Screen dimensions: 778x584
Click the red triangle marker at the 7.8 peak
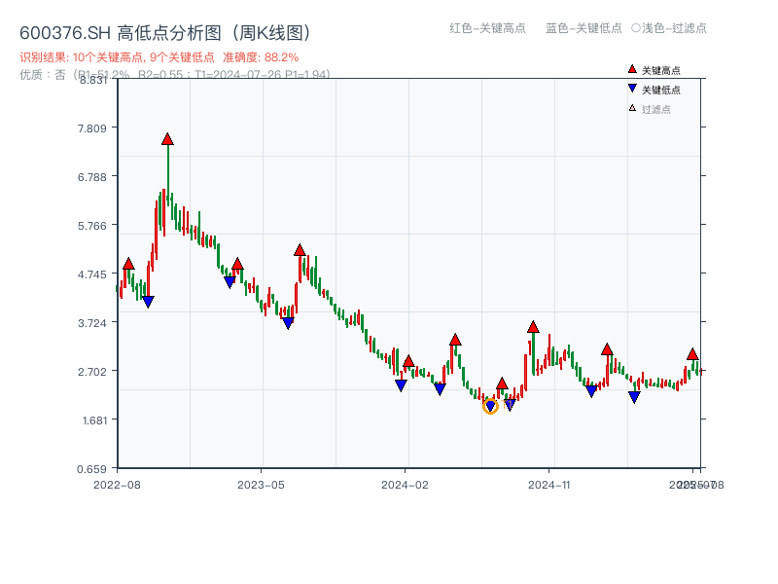pyautogui.click(x=167, y=138)
